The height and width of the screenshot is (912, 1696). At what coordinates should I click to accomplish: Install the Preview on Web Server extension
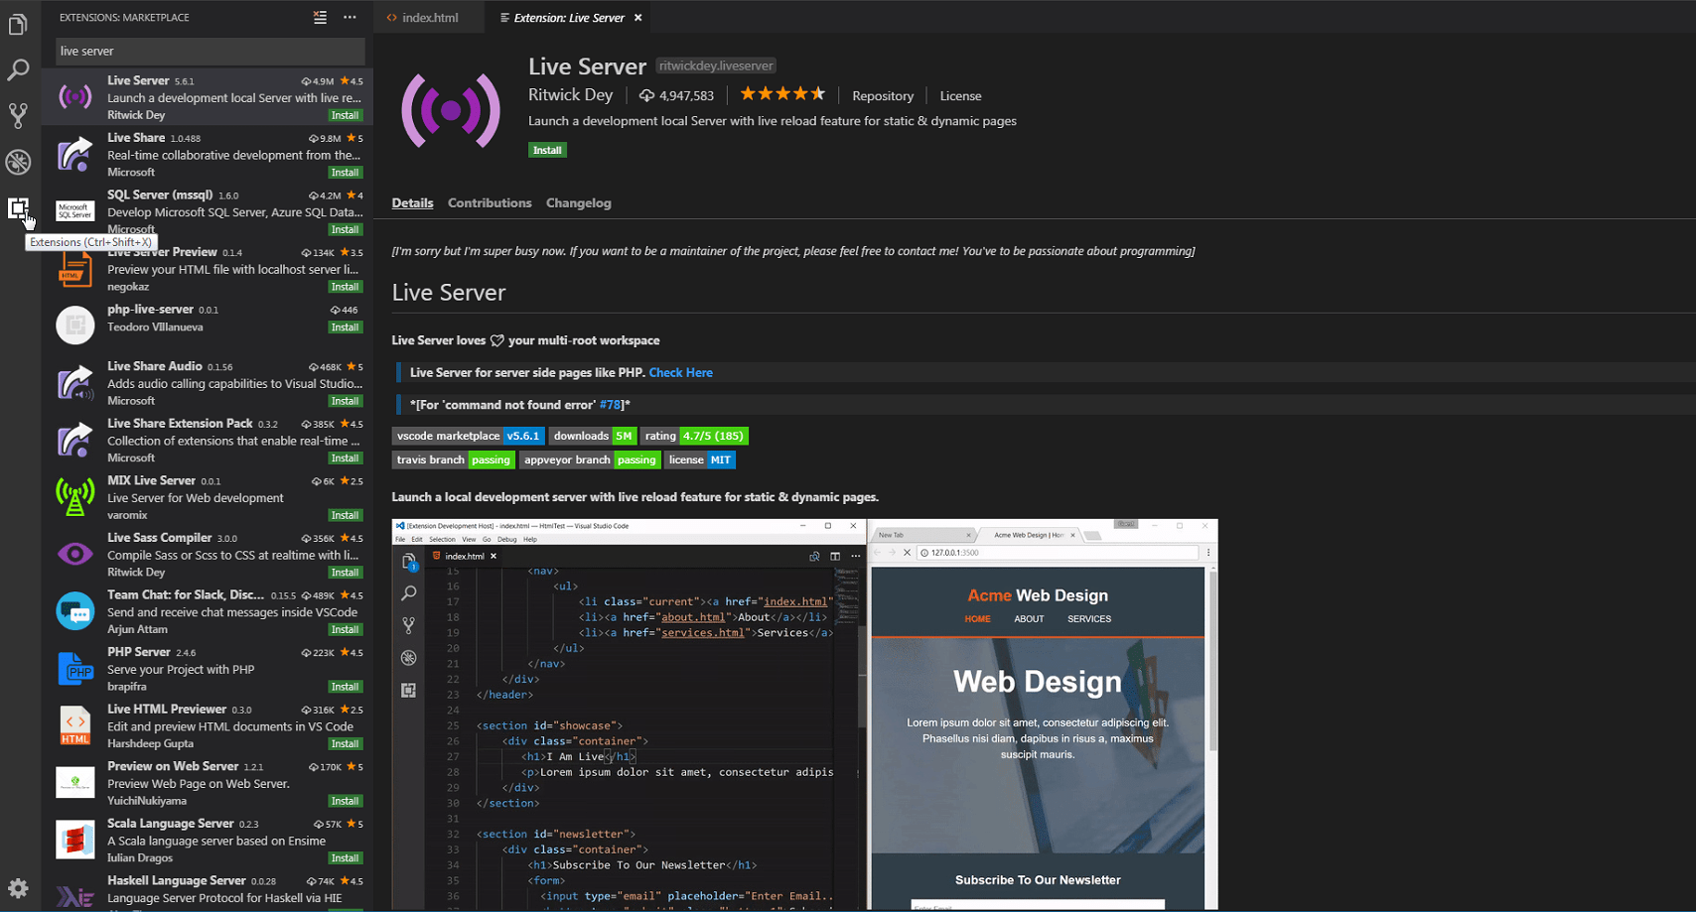pos(345,801)
